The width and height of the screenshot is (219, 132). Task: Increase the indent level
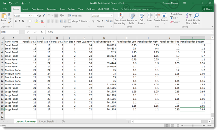(65, 21)
